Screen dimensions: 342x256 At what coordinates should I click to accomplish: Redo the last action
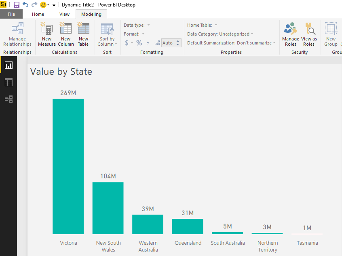click(x=34, y=4)
